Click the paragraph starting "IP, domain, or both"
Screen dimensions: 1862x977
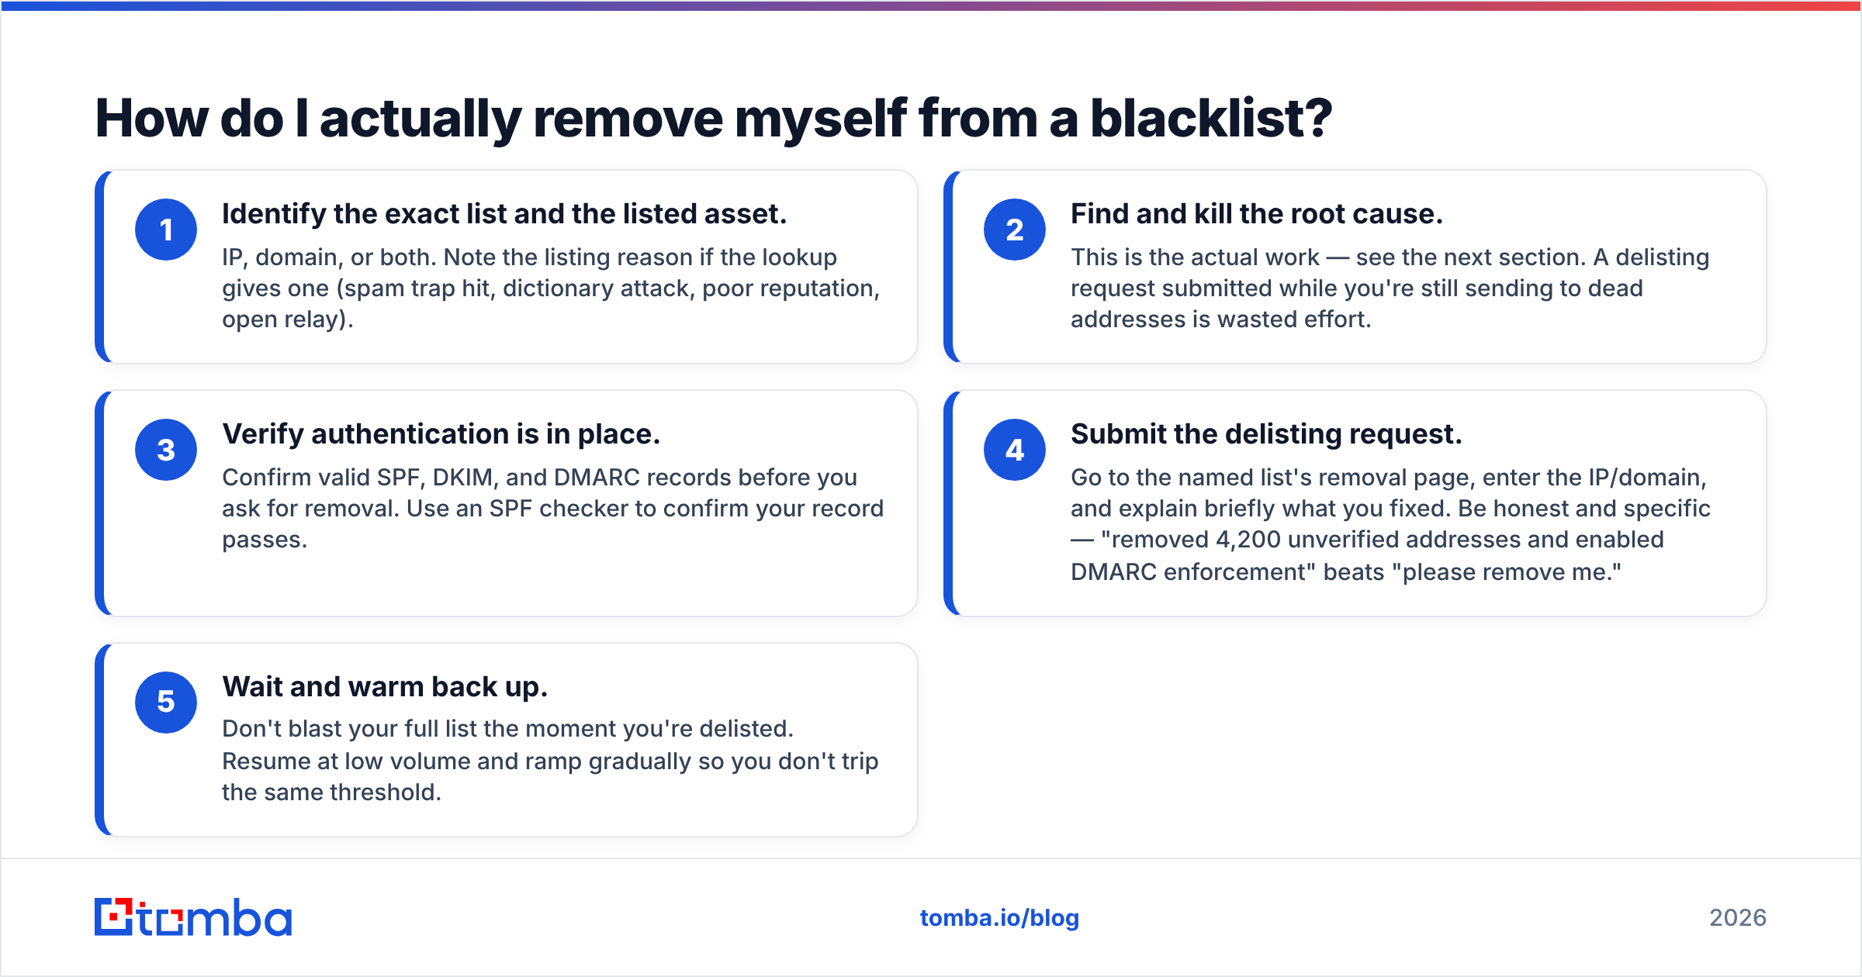pyautogui.click(x=551, y=288)
